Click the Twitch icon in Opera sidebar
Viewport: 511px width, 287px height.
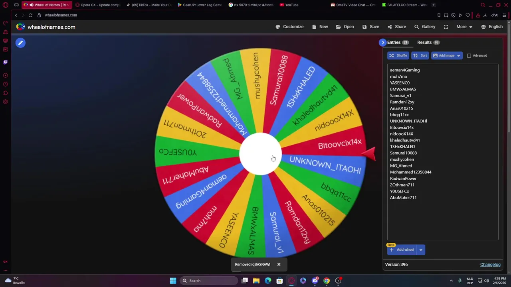click(5, 62)
